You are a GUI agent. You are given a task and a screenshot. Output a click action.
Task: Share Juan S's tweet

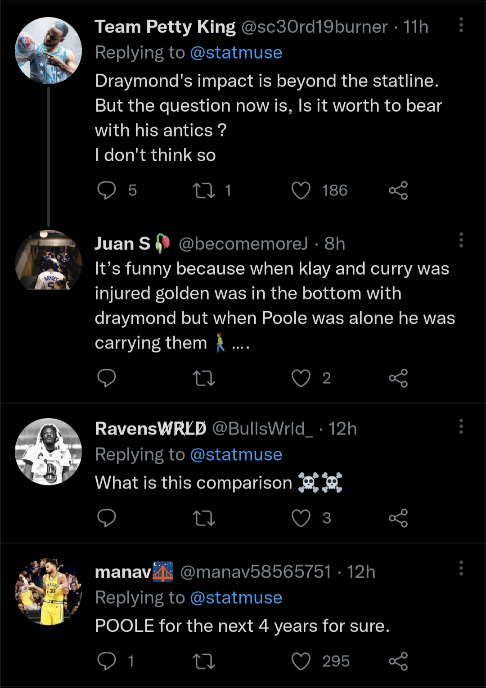click(x=398, y=378)
